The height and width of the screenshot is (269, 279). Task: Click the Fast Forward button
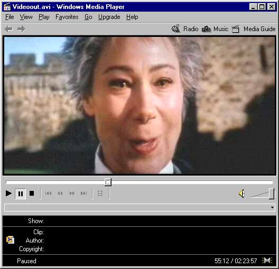[72, 194]
